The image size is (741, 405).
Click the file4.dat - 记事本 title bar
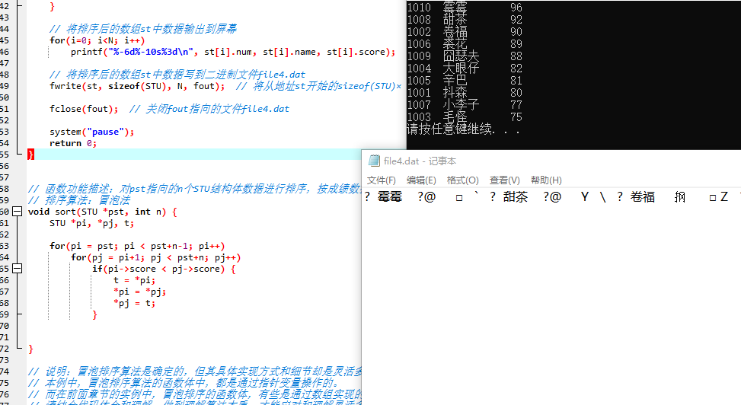551,161
